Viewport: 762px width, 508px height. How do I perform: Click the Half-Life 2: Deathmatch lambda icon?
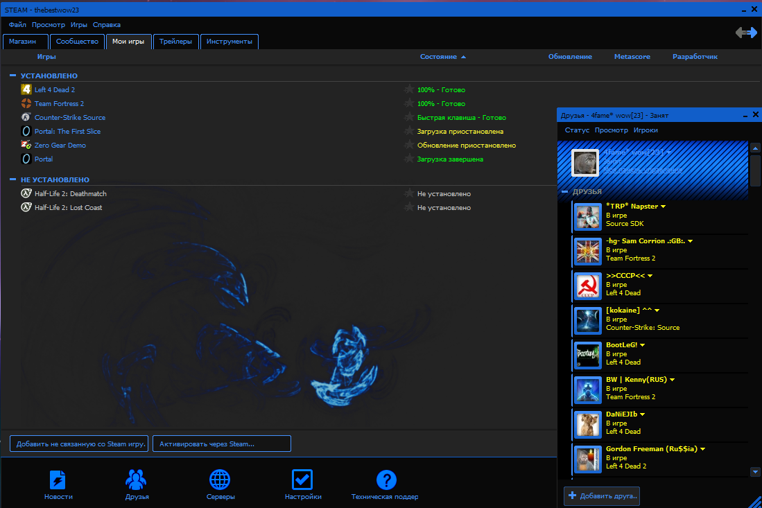click(x=26, y=193)
